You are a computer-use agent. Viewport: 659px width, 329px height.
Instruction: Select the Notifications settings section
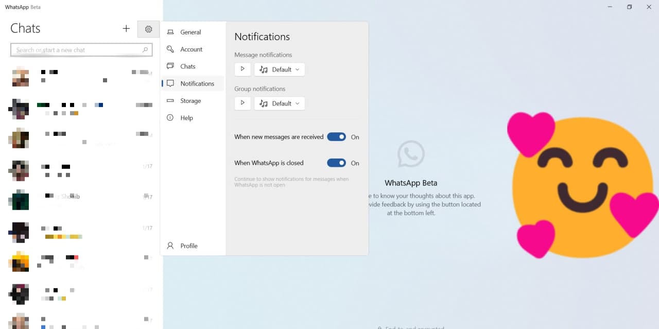pyautogui.click(x=197, y=83)
